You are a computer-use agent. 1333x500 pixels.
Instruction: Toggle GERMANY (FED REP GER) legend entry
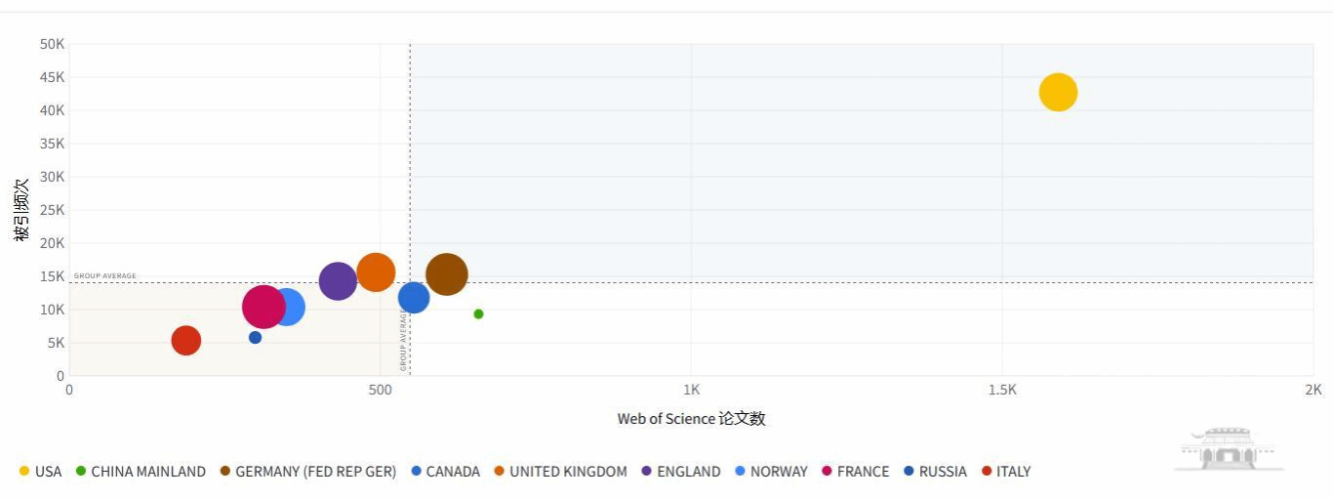[315, 472]
